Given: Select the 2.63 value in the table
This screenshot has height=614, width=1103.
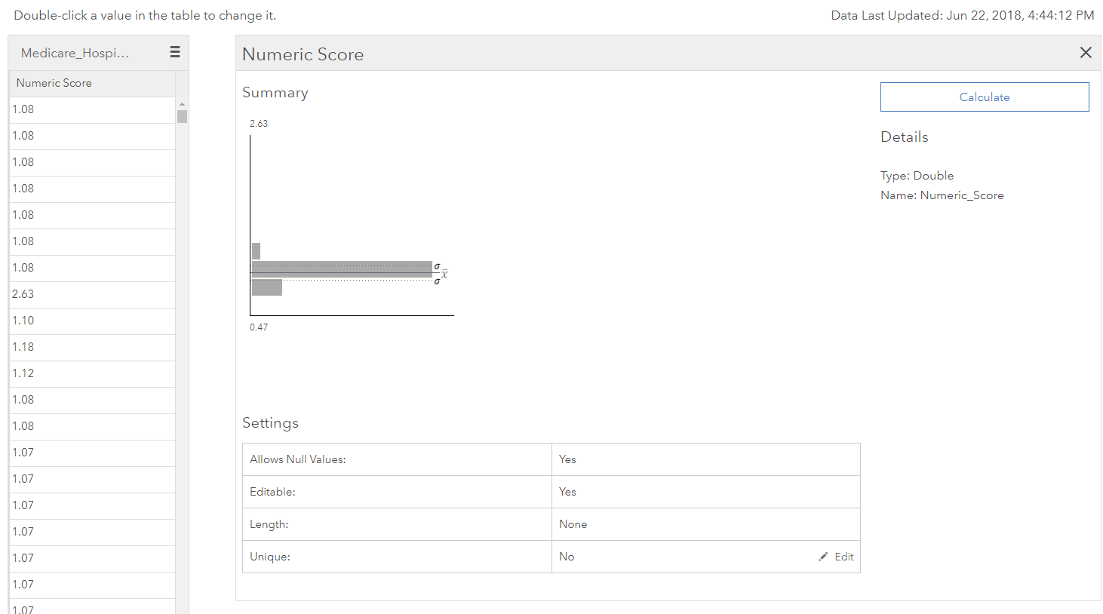Looking at the screenshot, I should click(23, 294).
